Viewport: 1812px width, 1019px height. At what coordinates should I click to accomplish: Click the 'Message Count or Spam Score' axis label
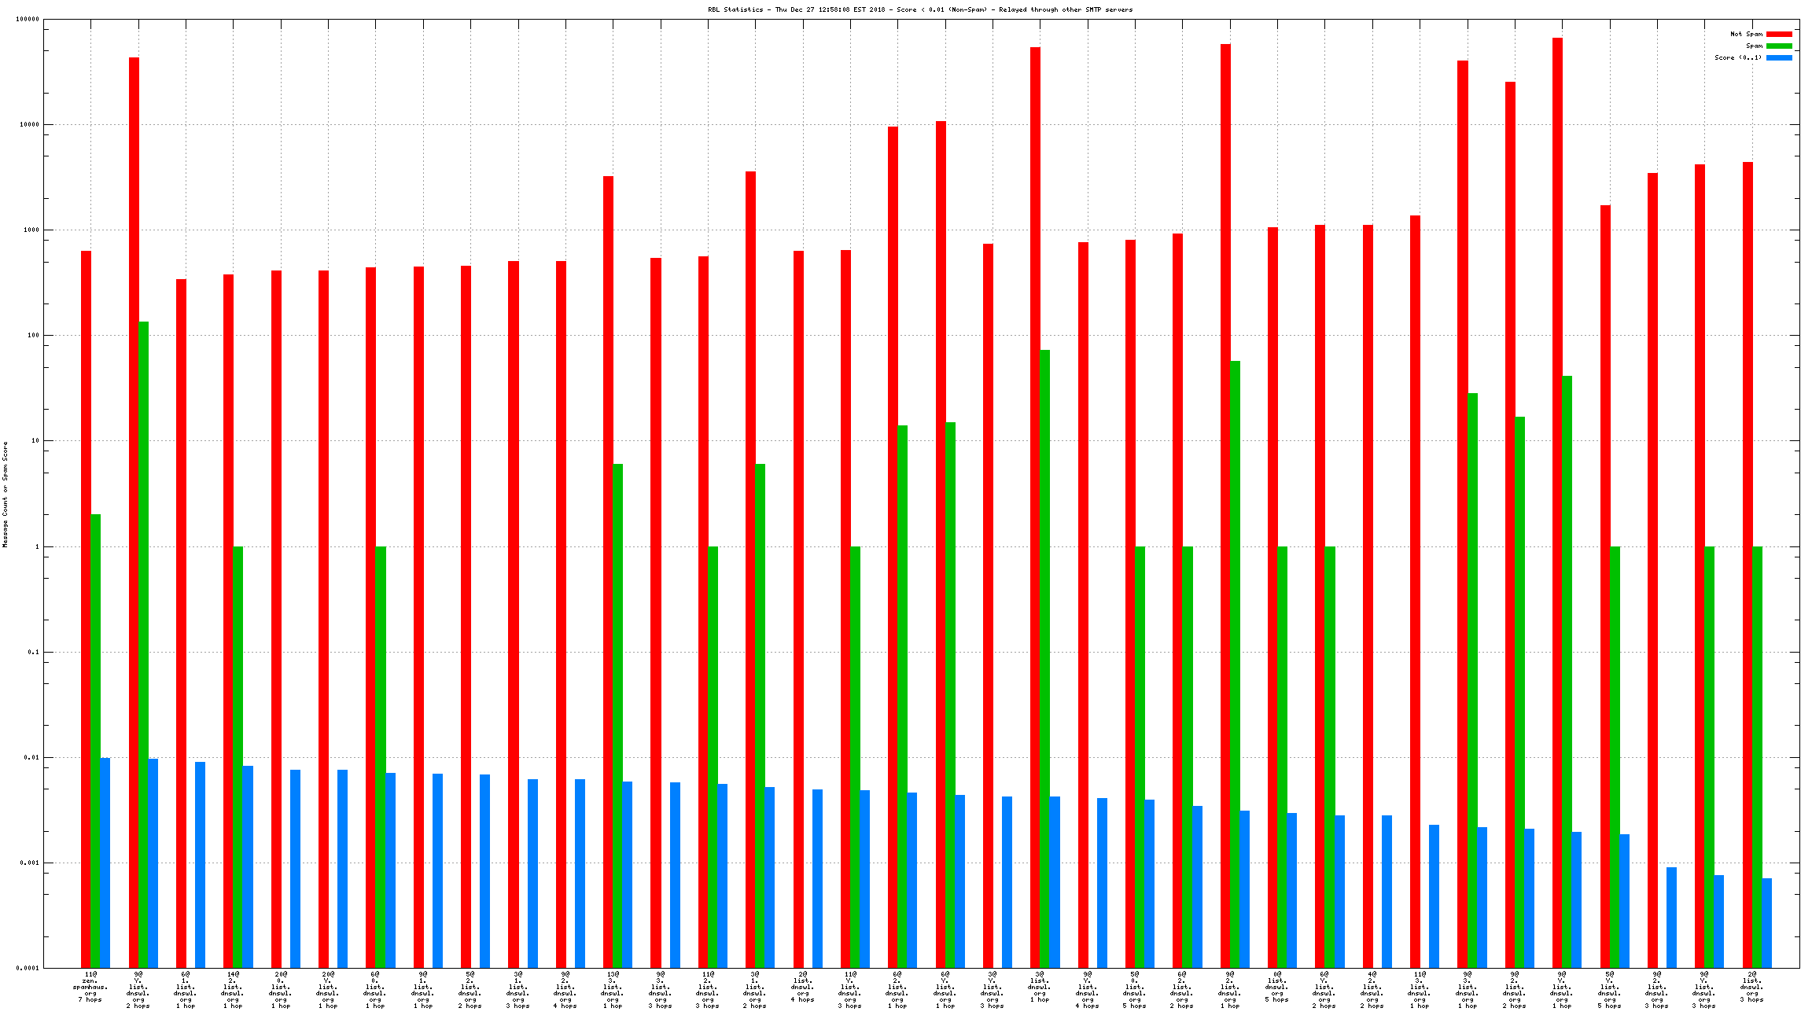tap(5, 494)
